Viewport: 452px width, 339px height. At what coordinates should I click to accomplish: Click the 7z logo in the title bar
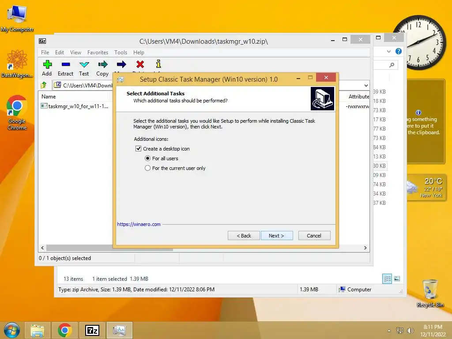[42, 41]
